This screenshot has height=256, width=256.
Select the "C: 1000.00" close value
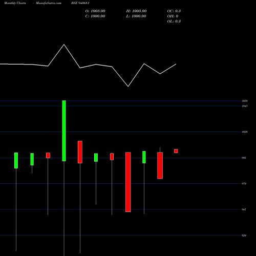click(x=95, y=16)
